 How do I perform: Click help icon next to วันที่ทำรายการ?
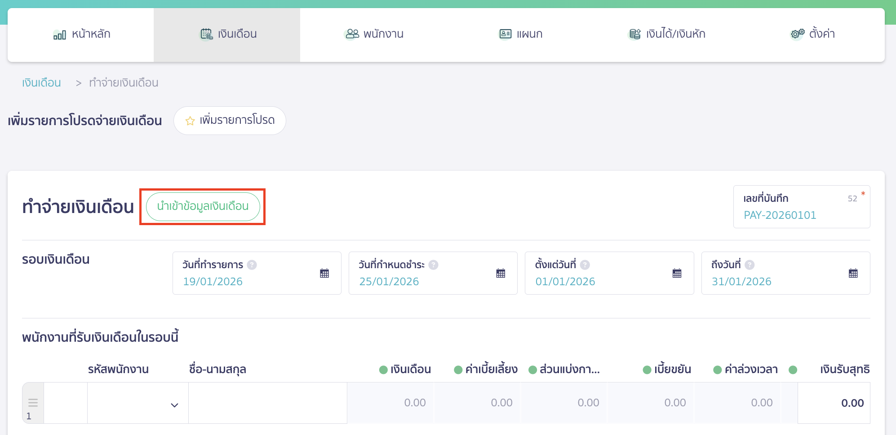[x=252, y=265]
